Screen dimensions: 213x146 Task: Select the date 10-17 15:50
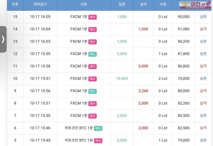point(40,116)
